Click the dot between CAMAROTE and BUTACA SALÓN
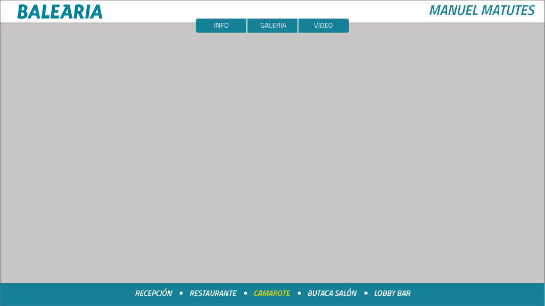The height and width of the screenshot is (306, 545). 299,293
